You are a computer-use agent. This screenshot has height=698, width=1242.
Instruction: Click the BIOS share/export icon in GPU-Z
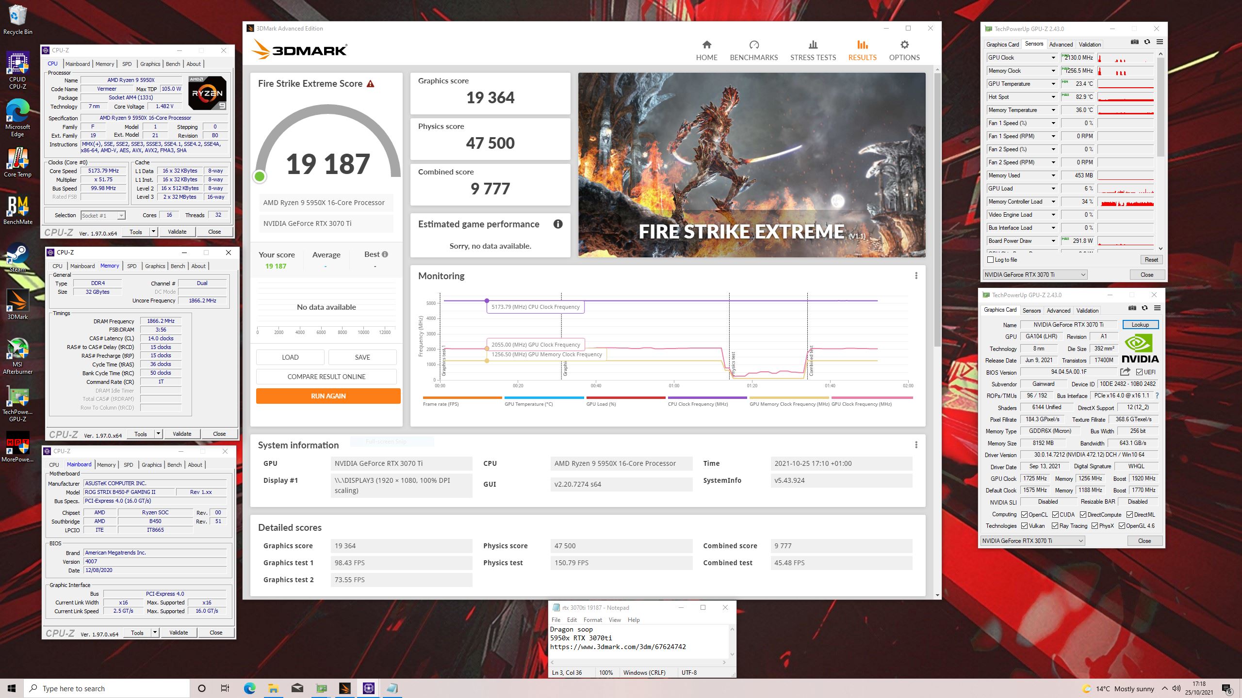[x=1125, y=372]
